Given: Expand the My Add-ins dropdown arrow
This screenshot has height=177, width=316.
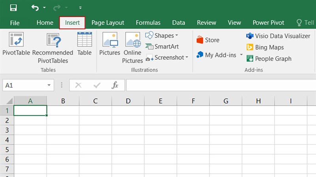Looking at the screenshot, I should point(241,55).
